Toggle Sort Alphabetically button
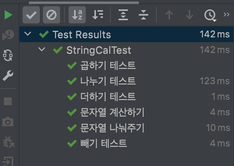This screenshot has width=234, height=166. click(77, 15)
